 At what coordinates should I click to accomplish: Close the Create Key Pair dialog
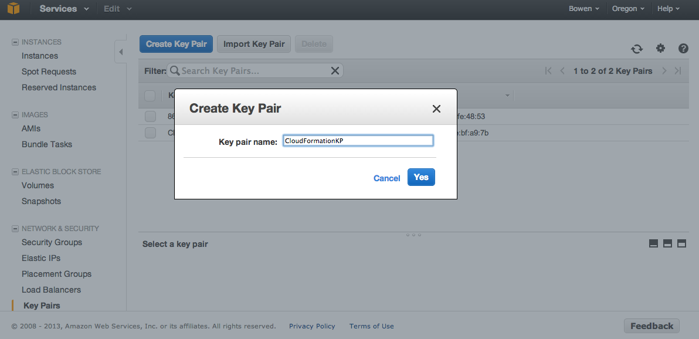click(x=436, y=109)
